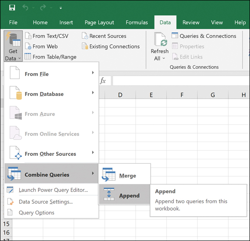Expand the From File submenu arrow
250x241 pixels.
(93, 73)
